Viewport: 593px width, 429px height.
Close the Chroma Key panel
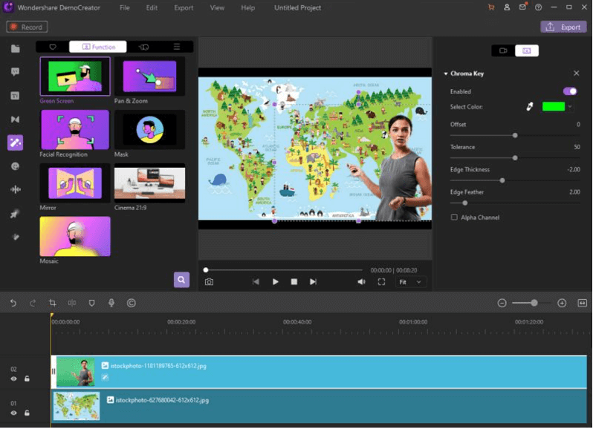click(x=577, y=73)
